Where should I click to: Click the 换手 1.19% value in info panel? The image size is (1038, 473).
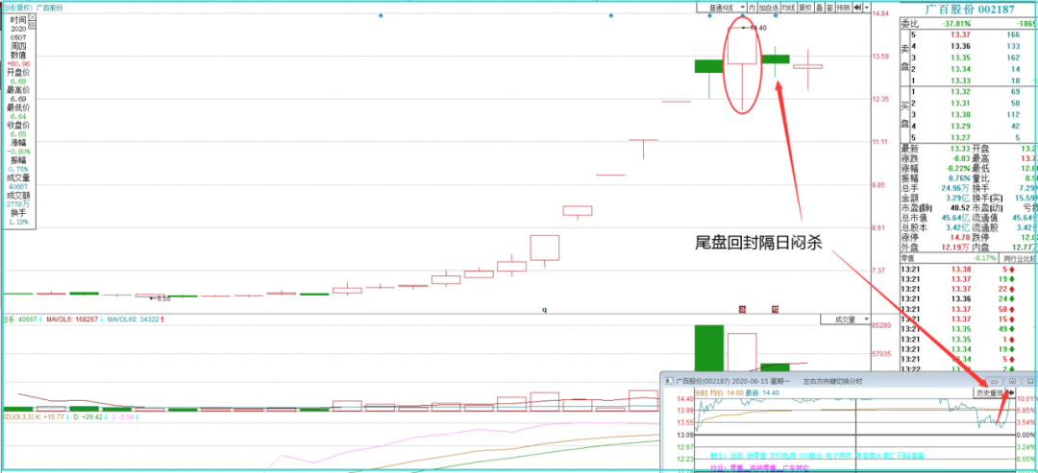(x=18, y=222)
